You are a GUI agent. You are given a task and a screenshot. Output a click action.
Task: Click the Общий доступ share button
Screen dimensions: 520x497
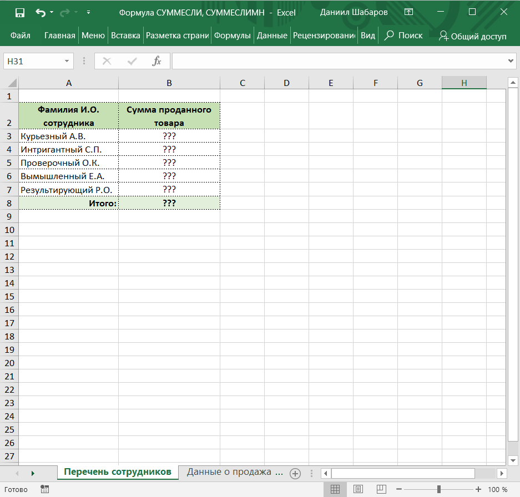[x=473, y=35]
